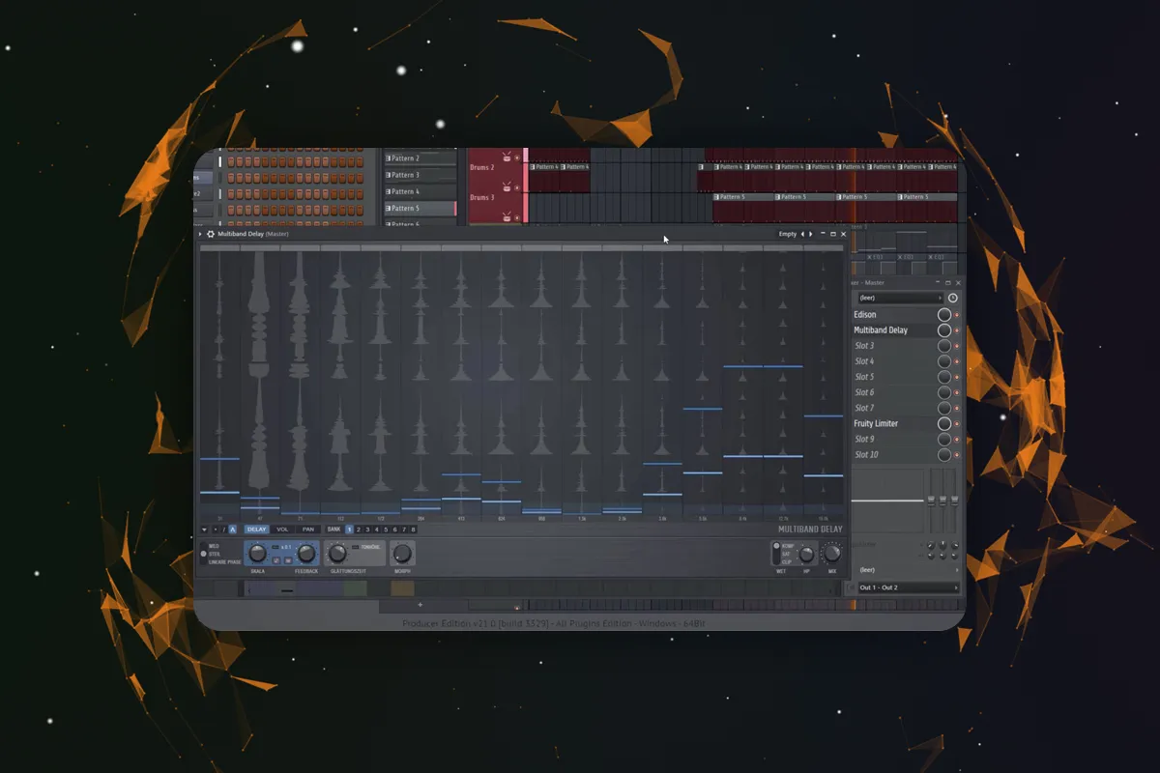
Task: Open the Multiband Delay plugin options gear
Action: (210, 234)
